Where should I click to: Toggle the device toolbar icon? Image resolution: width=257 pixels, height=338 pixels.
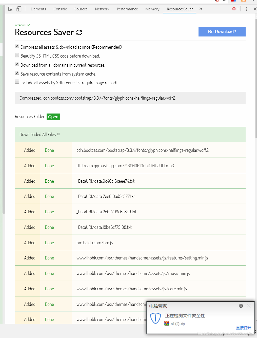point(18,9)
